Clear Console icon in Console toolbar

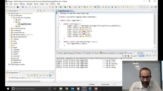[x=132, y=56]
